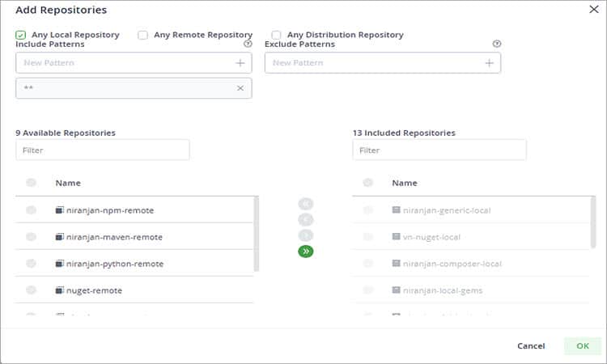This screenshot has height=364, width=607.
Task: Enable the Any Remote Repository checkbox
Action: point(142,35)
